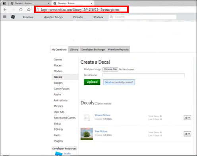This screenshot has width=197, height=156.
Task: Open the hamburger navigation menu
Action: pos(5,17)
